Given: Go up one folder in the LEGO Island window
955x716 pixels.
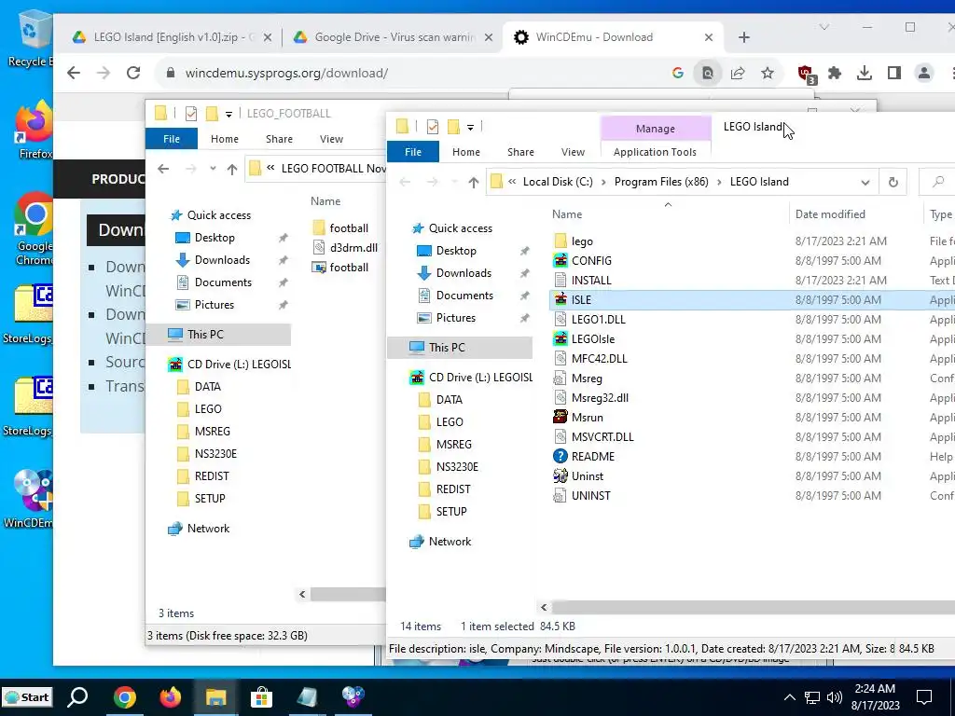Looking at the screenshot, I should tap(473, 182).
